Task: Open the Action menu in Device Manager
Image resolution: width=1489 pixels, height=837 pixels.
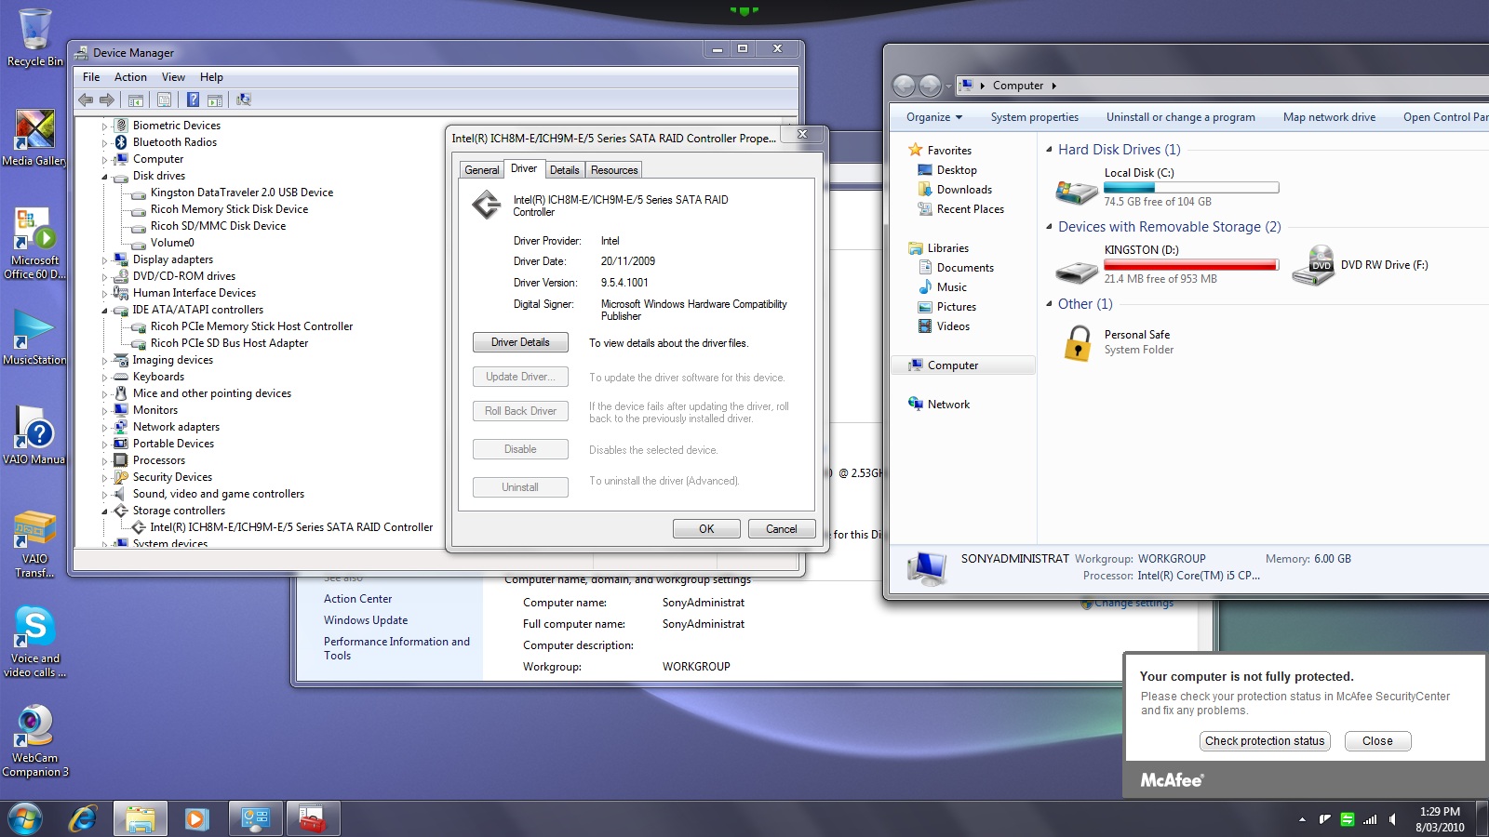Action: click(130, 77)
